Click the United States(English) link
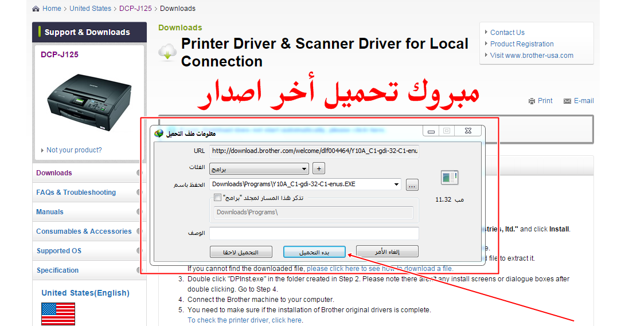Viewport: 621px width, 326px height. point(85,293)
